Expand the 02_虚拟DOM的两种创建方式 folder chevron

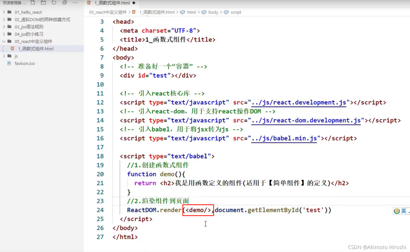pyautogui.click(x=4, y=19)
